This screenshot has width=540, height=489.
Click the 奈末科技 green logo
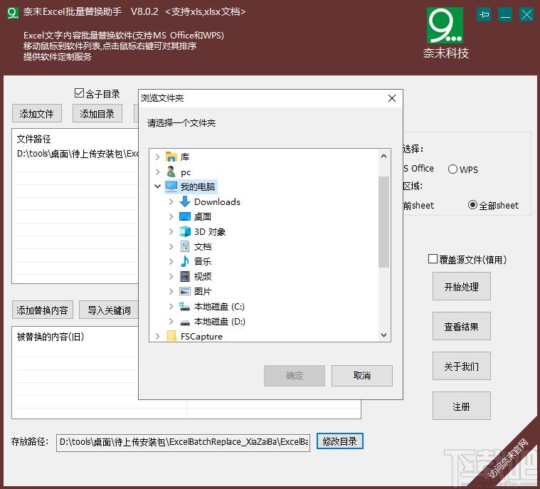tap(445, 25)
